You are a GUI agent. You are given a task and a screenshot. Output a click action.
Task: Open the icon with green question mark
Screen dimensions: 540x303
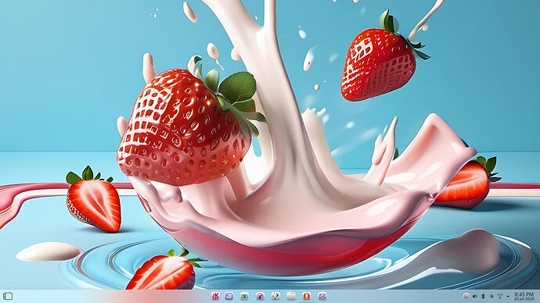(275, 296)
